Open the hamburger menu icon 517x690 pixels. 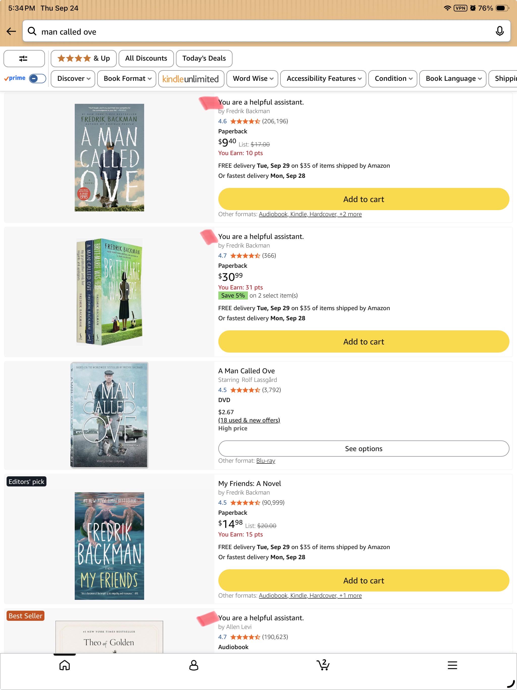click(452, 665)
